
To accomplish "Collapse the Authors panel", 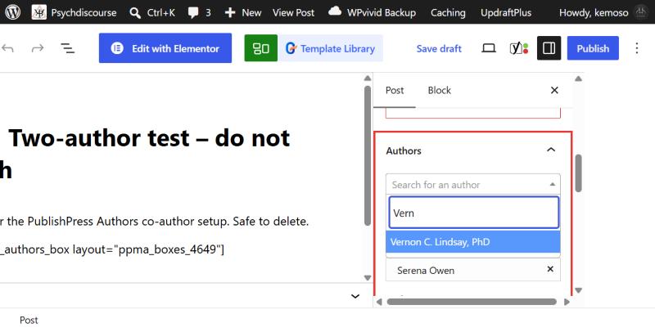I will (551, 150).
